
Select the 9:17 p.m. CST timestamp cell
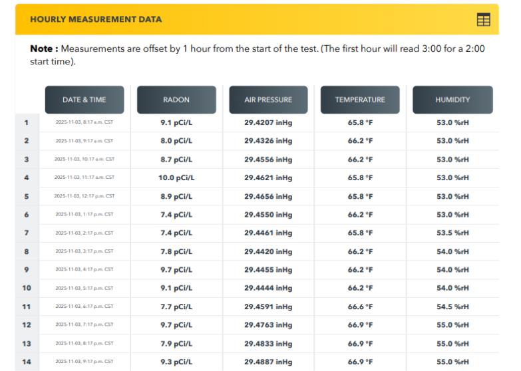(x=84, y=362)
